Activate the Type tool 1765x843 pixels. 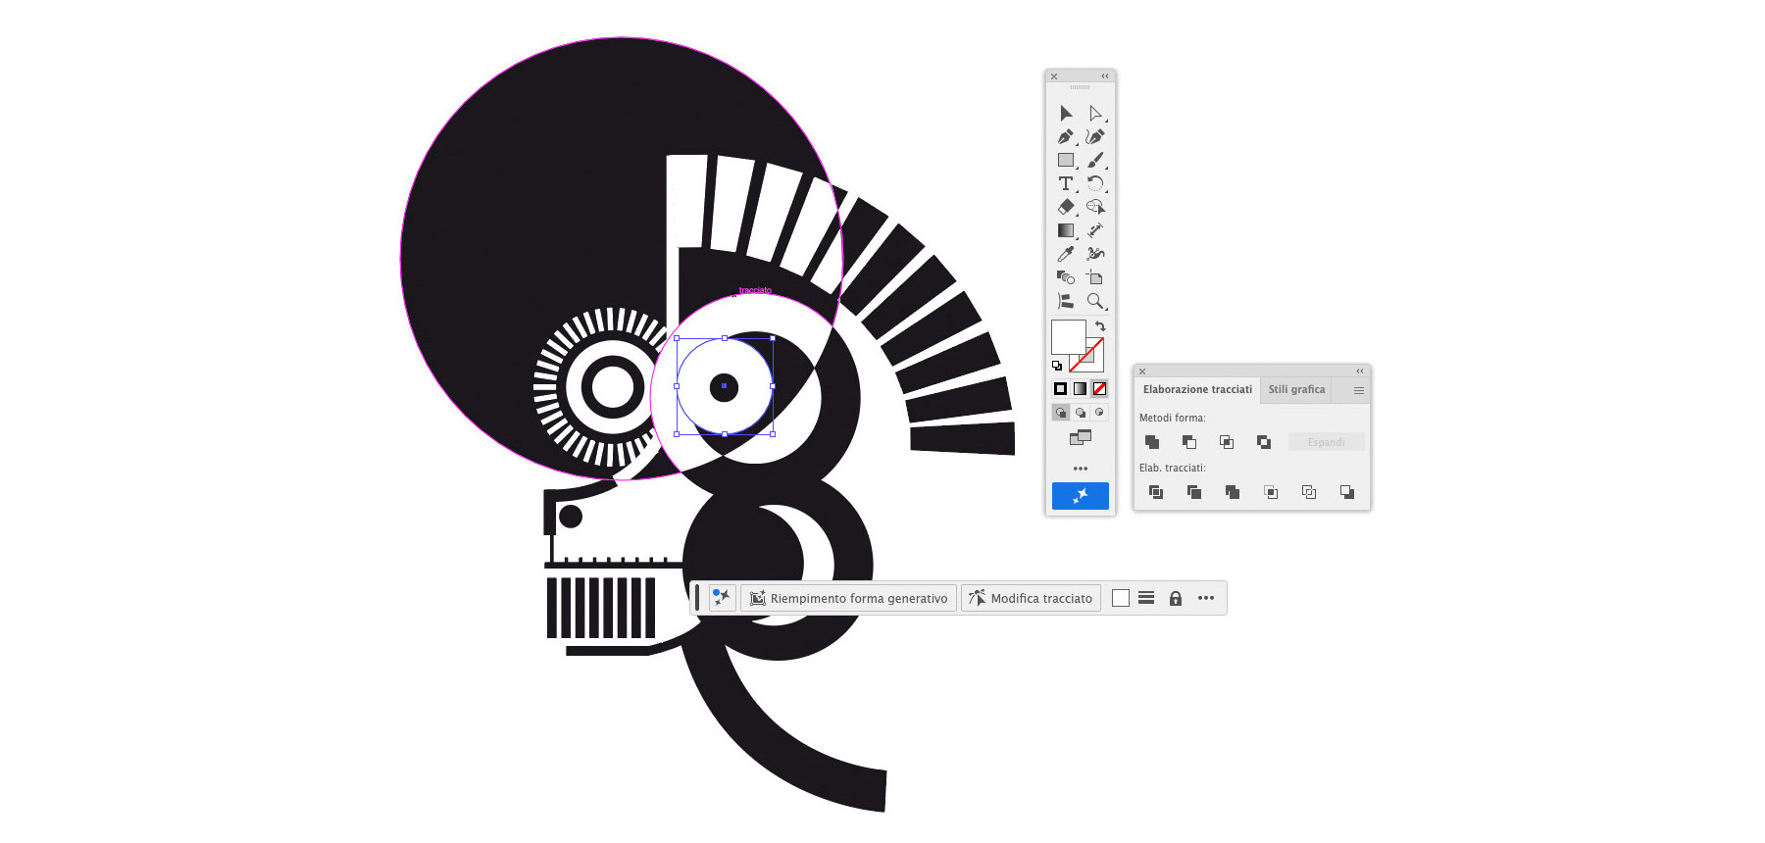[1066, 183]
